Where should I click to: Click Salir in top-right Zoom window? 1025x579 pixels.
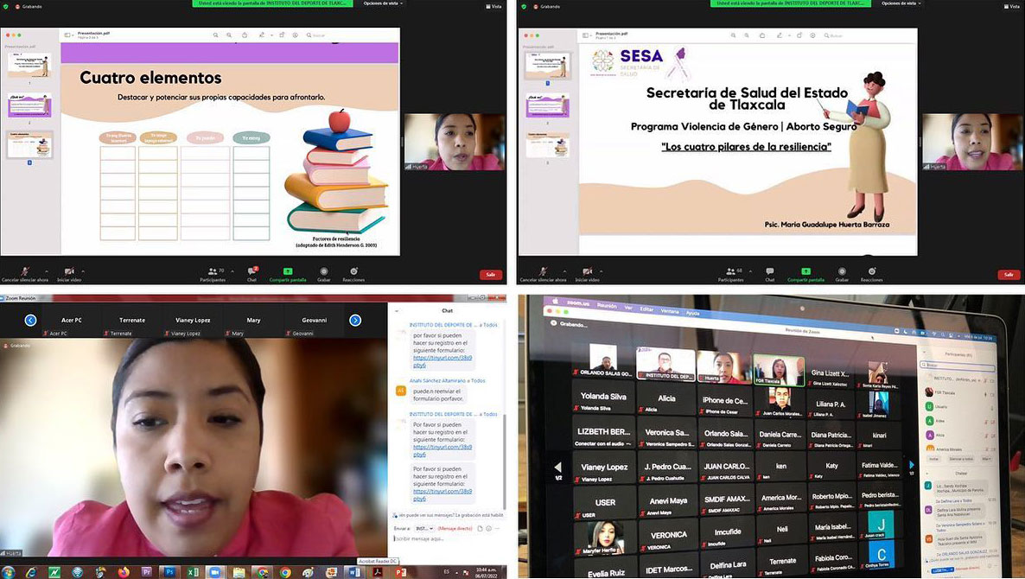(1009, 275)
